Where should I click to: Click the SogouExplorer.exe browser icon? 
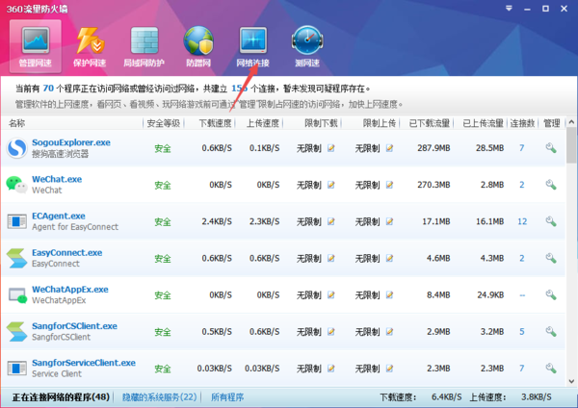[x=16, y=148]
